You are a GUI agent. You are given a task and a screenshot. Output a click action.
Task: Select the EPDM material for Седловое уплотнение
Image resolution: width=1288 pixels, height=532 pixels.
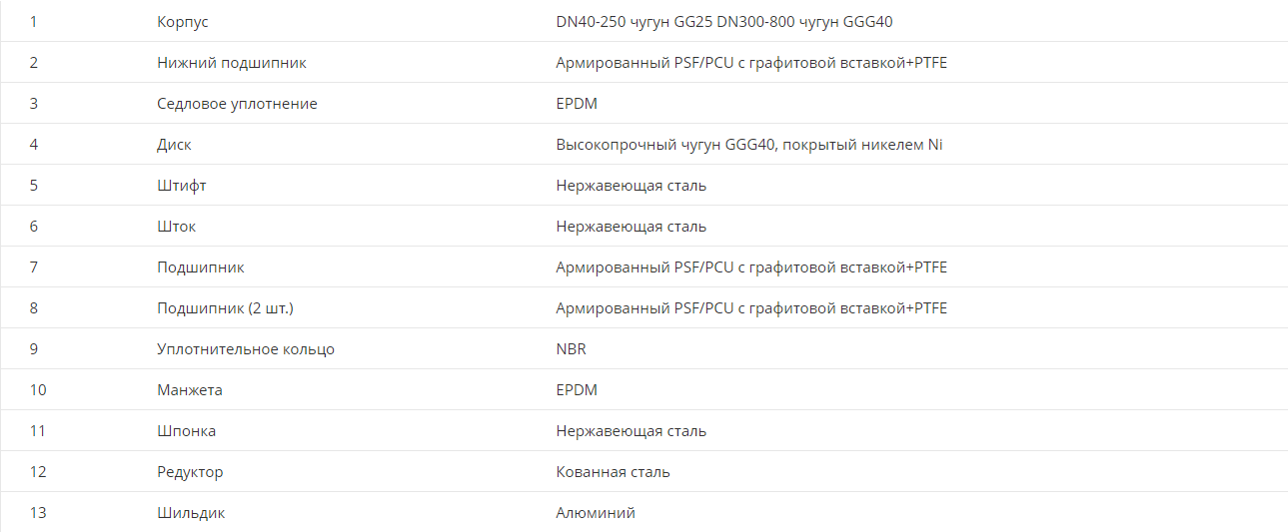[577, 104]
